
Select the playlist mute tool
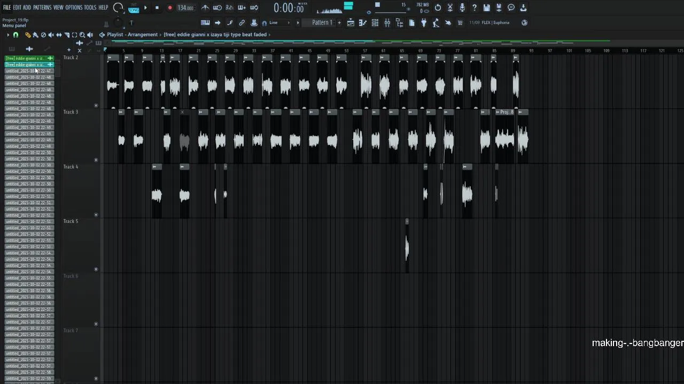point(51,35)
